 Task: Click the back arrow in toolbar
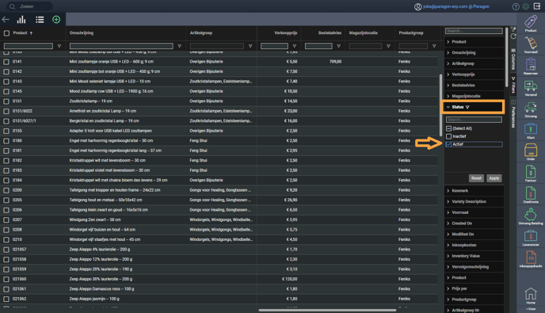[x=6, y=20]
